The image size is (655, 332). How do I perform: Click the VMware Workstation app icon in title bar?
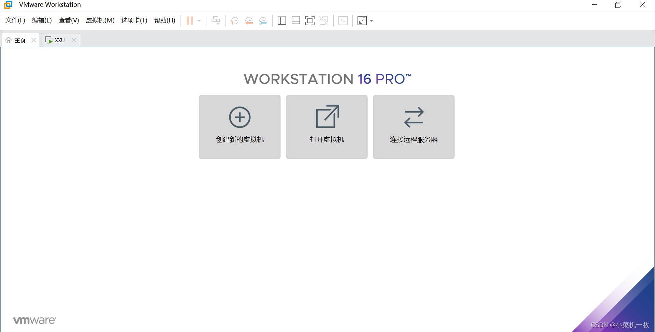[8, 5]
